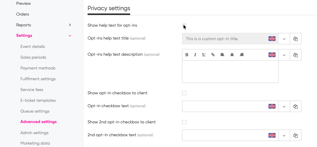
Task: Apply italic formatting in description editor
Action: [195, 55]
